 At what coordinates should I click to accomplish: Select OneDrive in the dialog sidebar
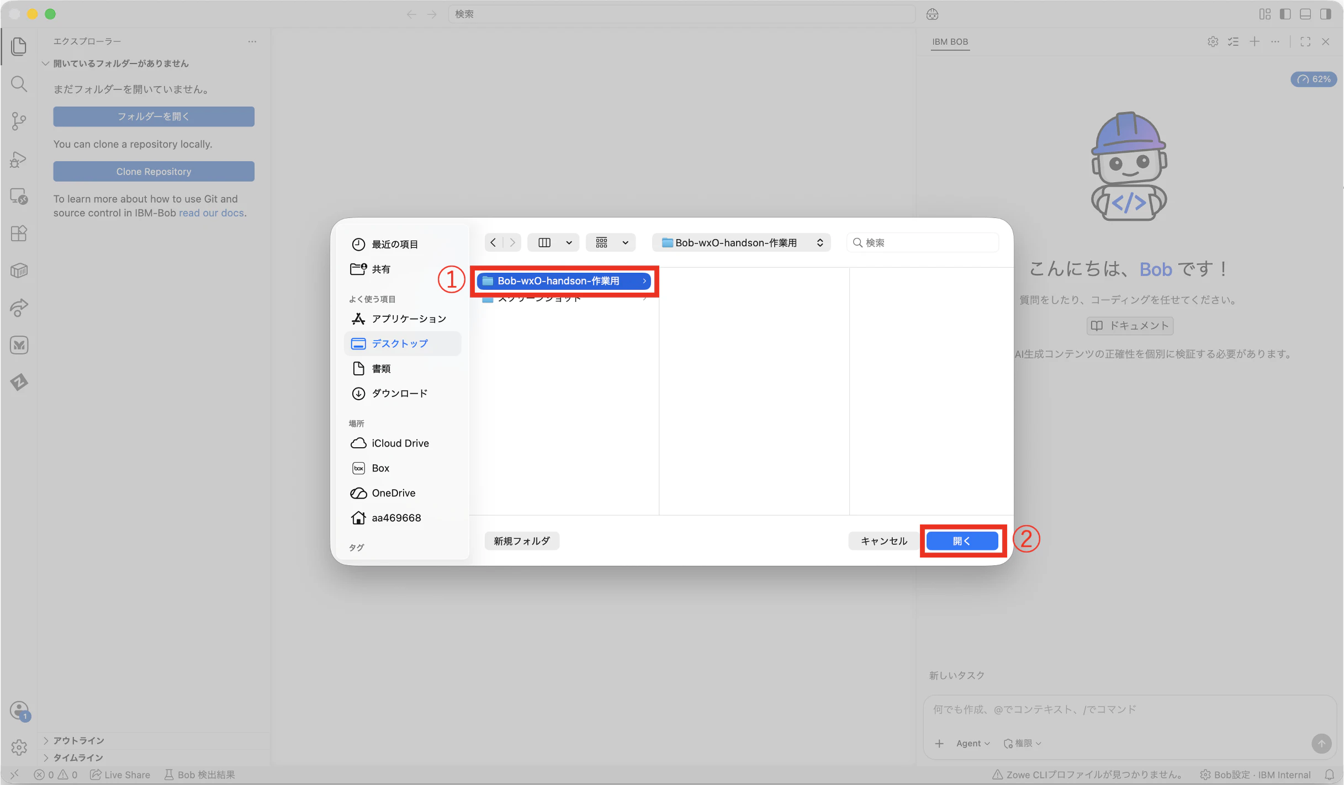pos(403,492)
